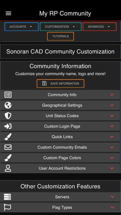
Task: Click the paintbrush icon beside Quick Links
Action: pos(8,137)
